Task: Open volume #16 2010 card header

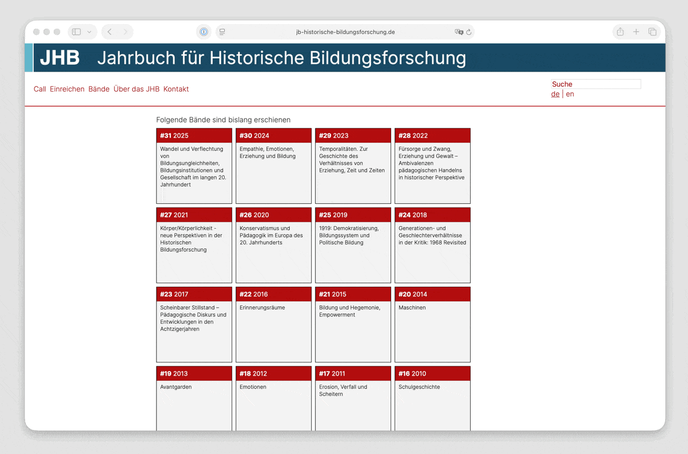Action: click(432, 374)
